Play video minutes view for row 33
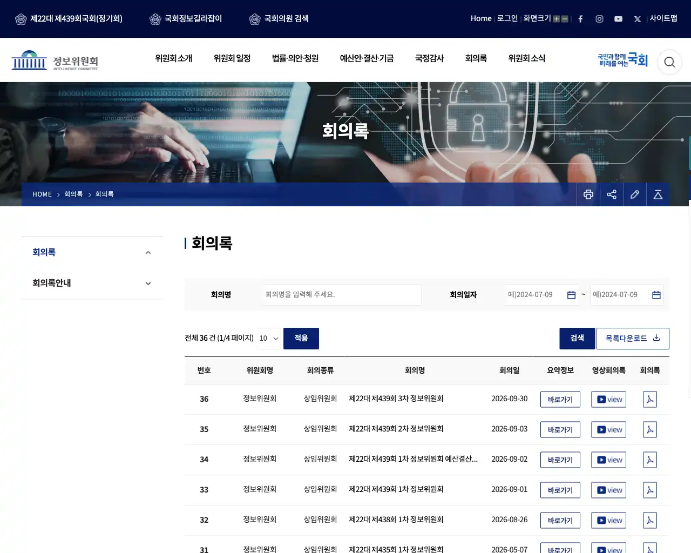 pyautogui.click(x=608, y=490)
